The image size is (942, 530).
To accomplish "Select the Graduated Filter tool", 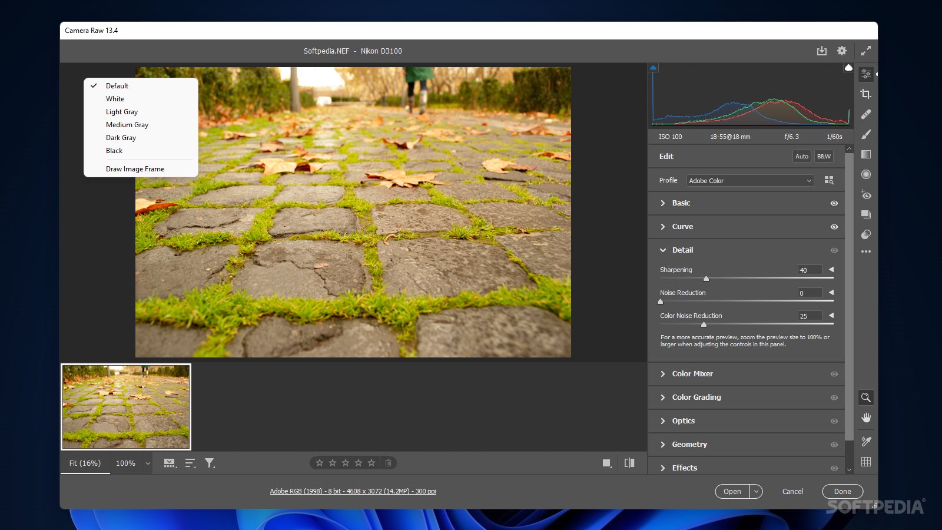I will click(x=865, y=154).
